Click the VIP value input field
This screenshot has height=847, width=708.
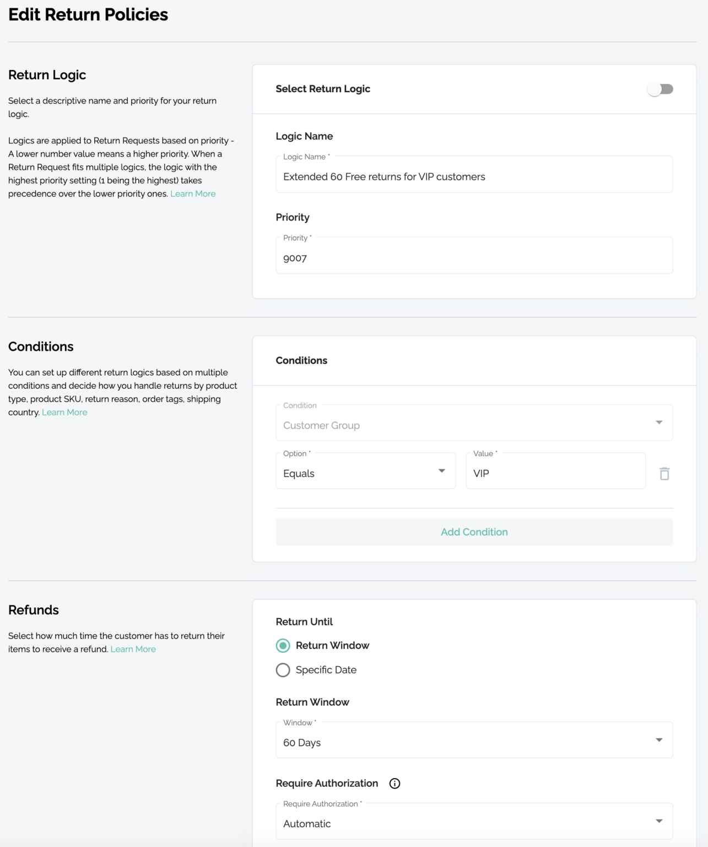555,473
